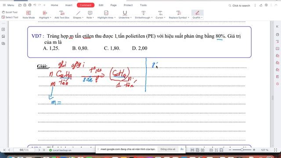The image size is (281, 158).
Task: Go to the first page button
Action: [x=4, y=150]
